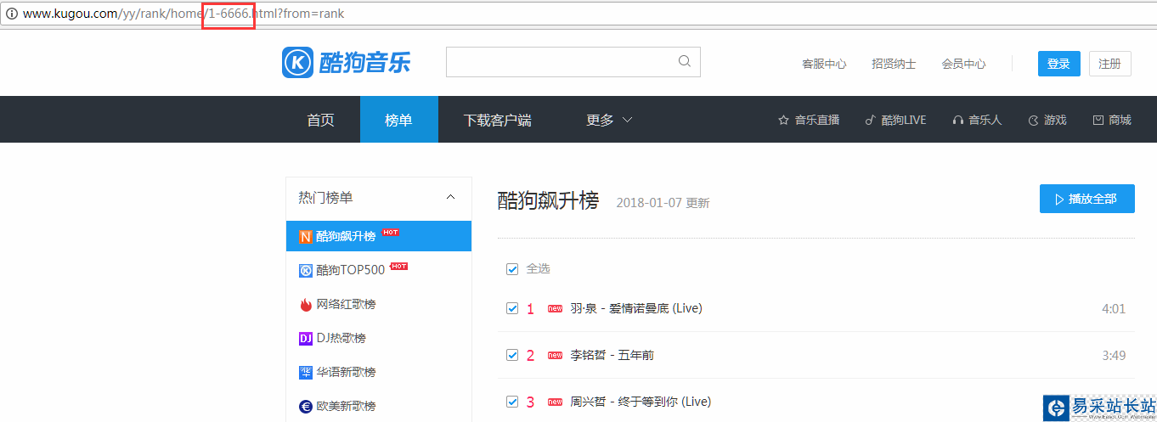Image resolution: width=1157 pixels, height=422 pixels.
Task: Select 华语新歌榜 in the sidebar
Action: (x=379, y=372)
